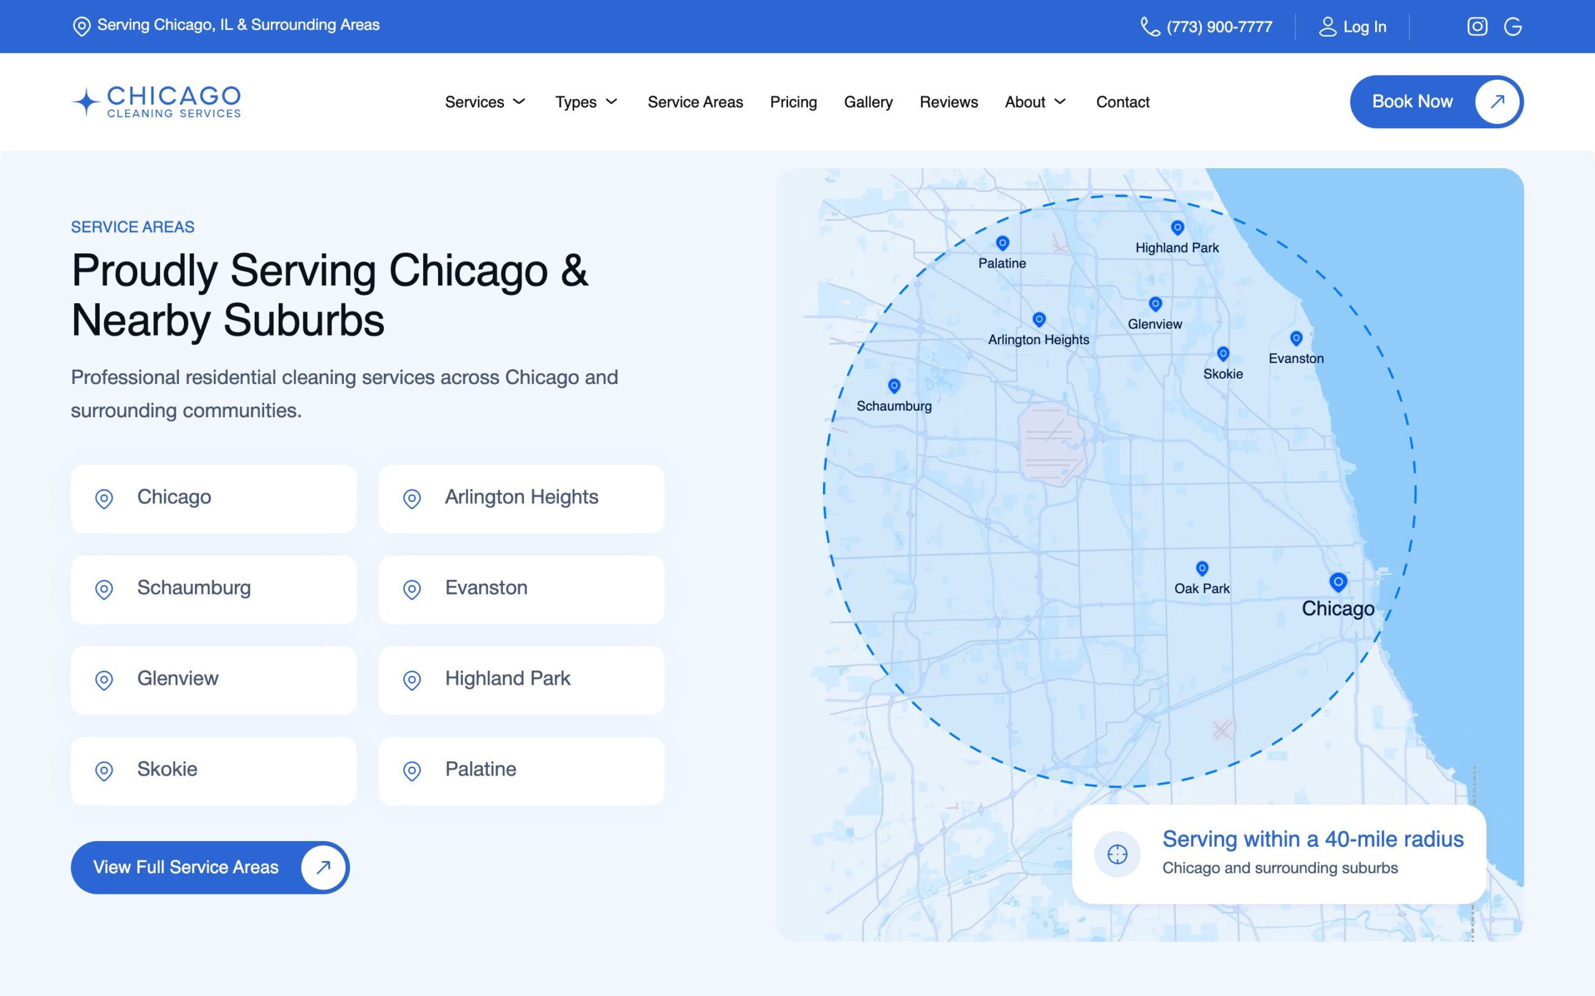1595x996 pixels.
Task: Select the Highland Park service area card
Action: (x=521, y=680)
